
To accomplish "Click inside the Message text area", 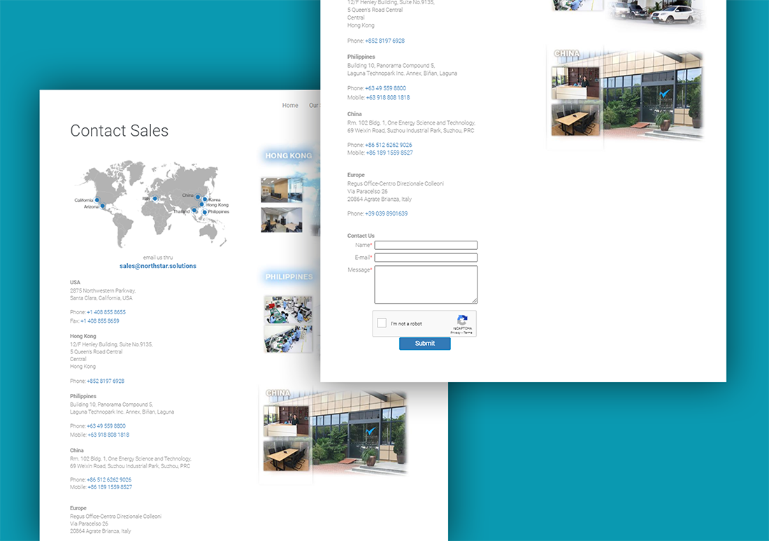I will (x=426, y=284).
